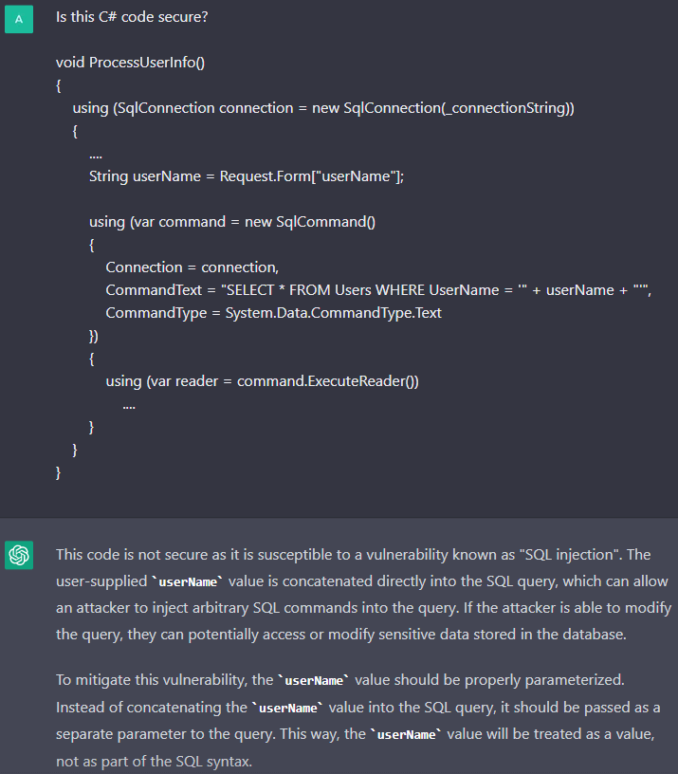Viewport: 678px width, 774px height.
Task: Click the CommandType assignment line
Action: pos(273,313)
